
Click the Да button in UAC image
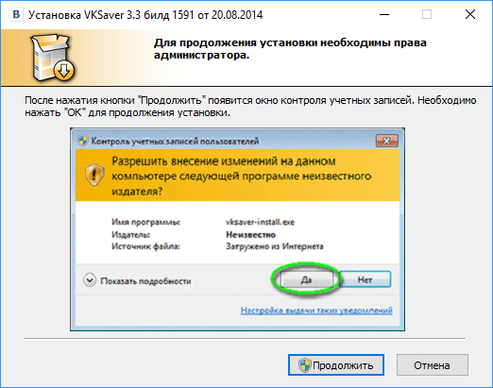[x=306, y=279]
